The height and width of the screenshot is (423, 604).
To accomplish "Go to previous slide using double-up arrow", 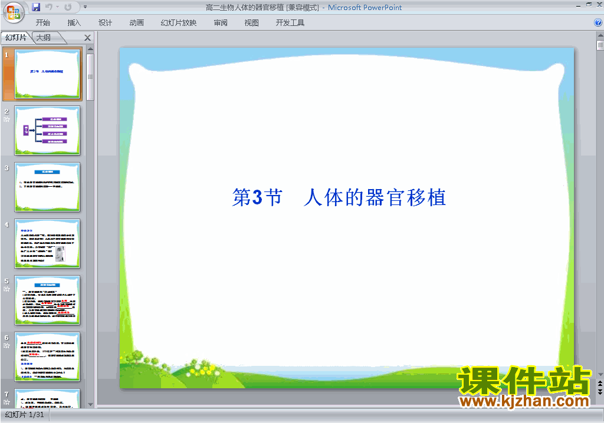I will (600, 384).
